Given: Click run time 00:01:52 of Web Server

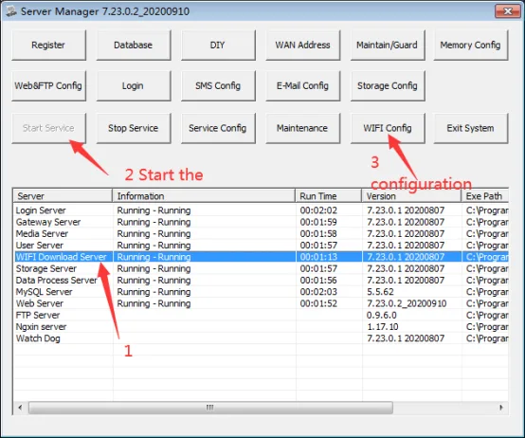Looking at the screenshot, I should [318, 303].
